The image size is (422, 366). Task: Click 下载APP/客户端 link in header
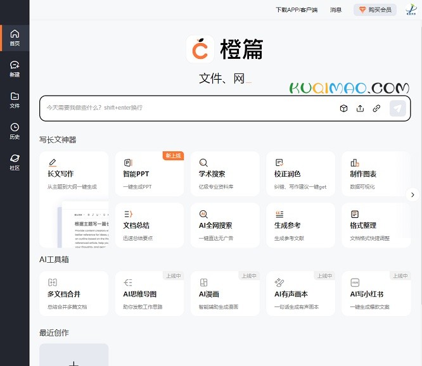tap(297, 10)
